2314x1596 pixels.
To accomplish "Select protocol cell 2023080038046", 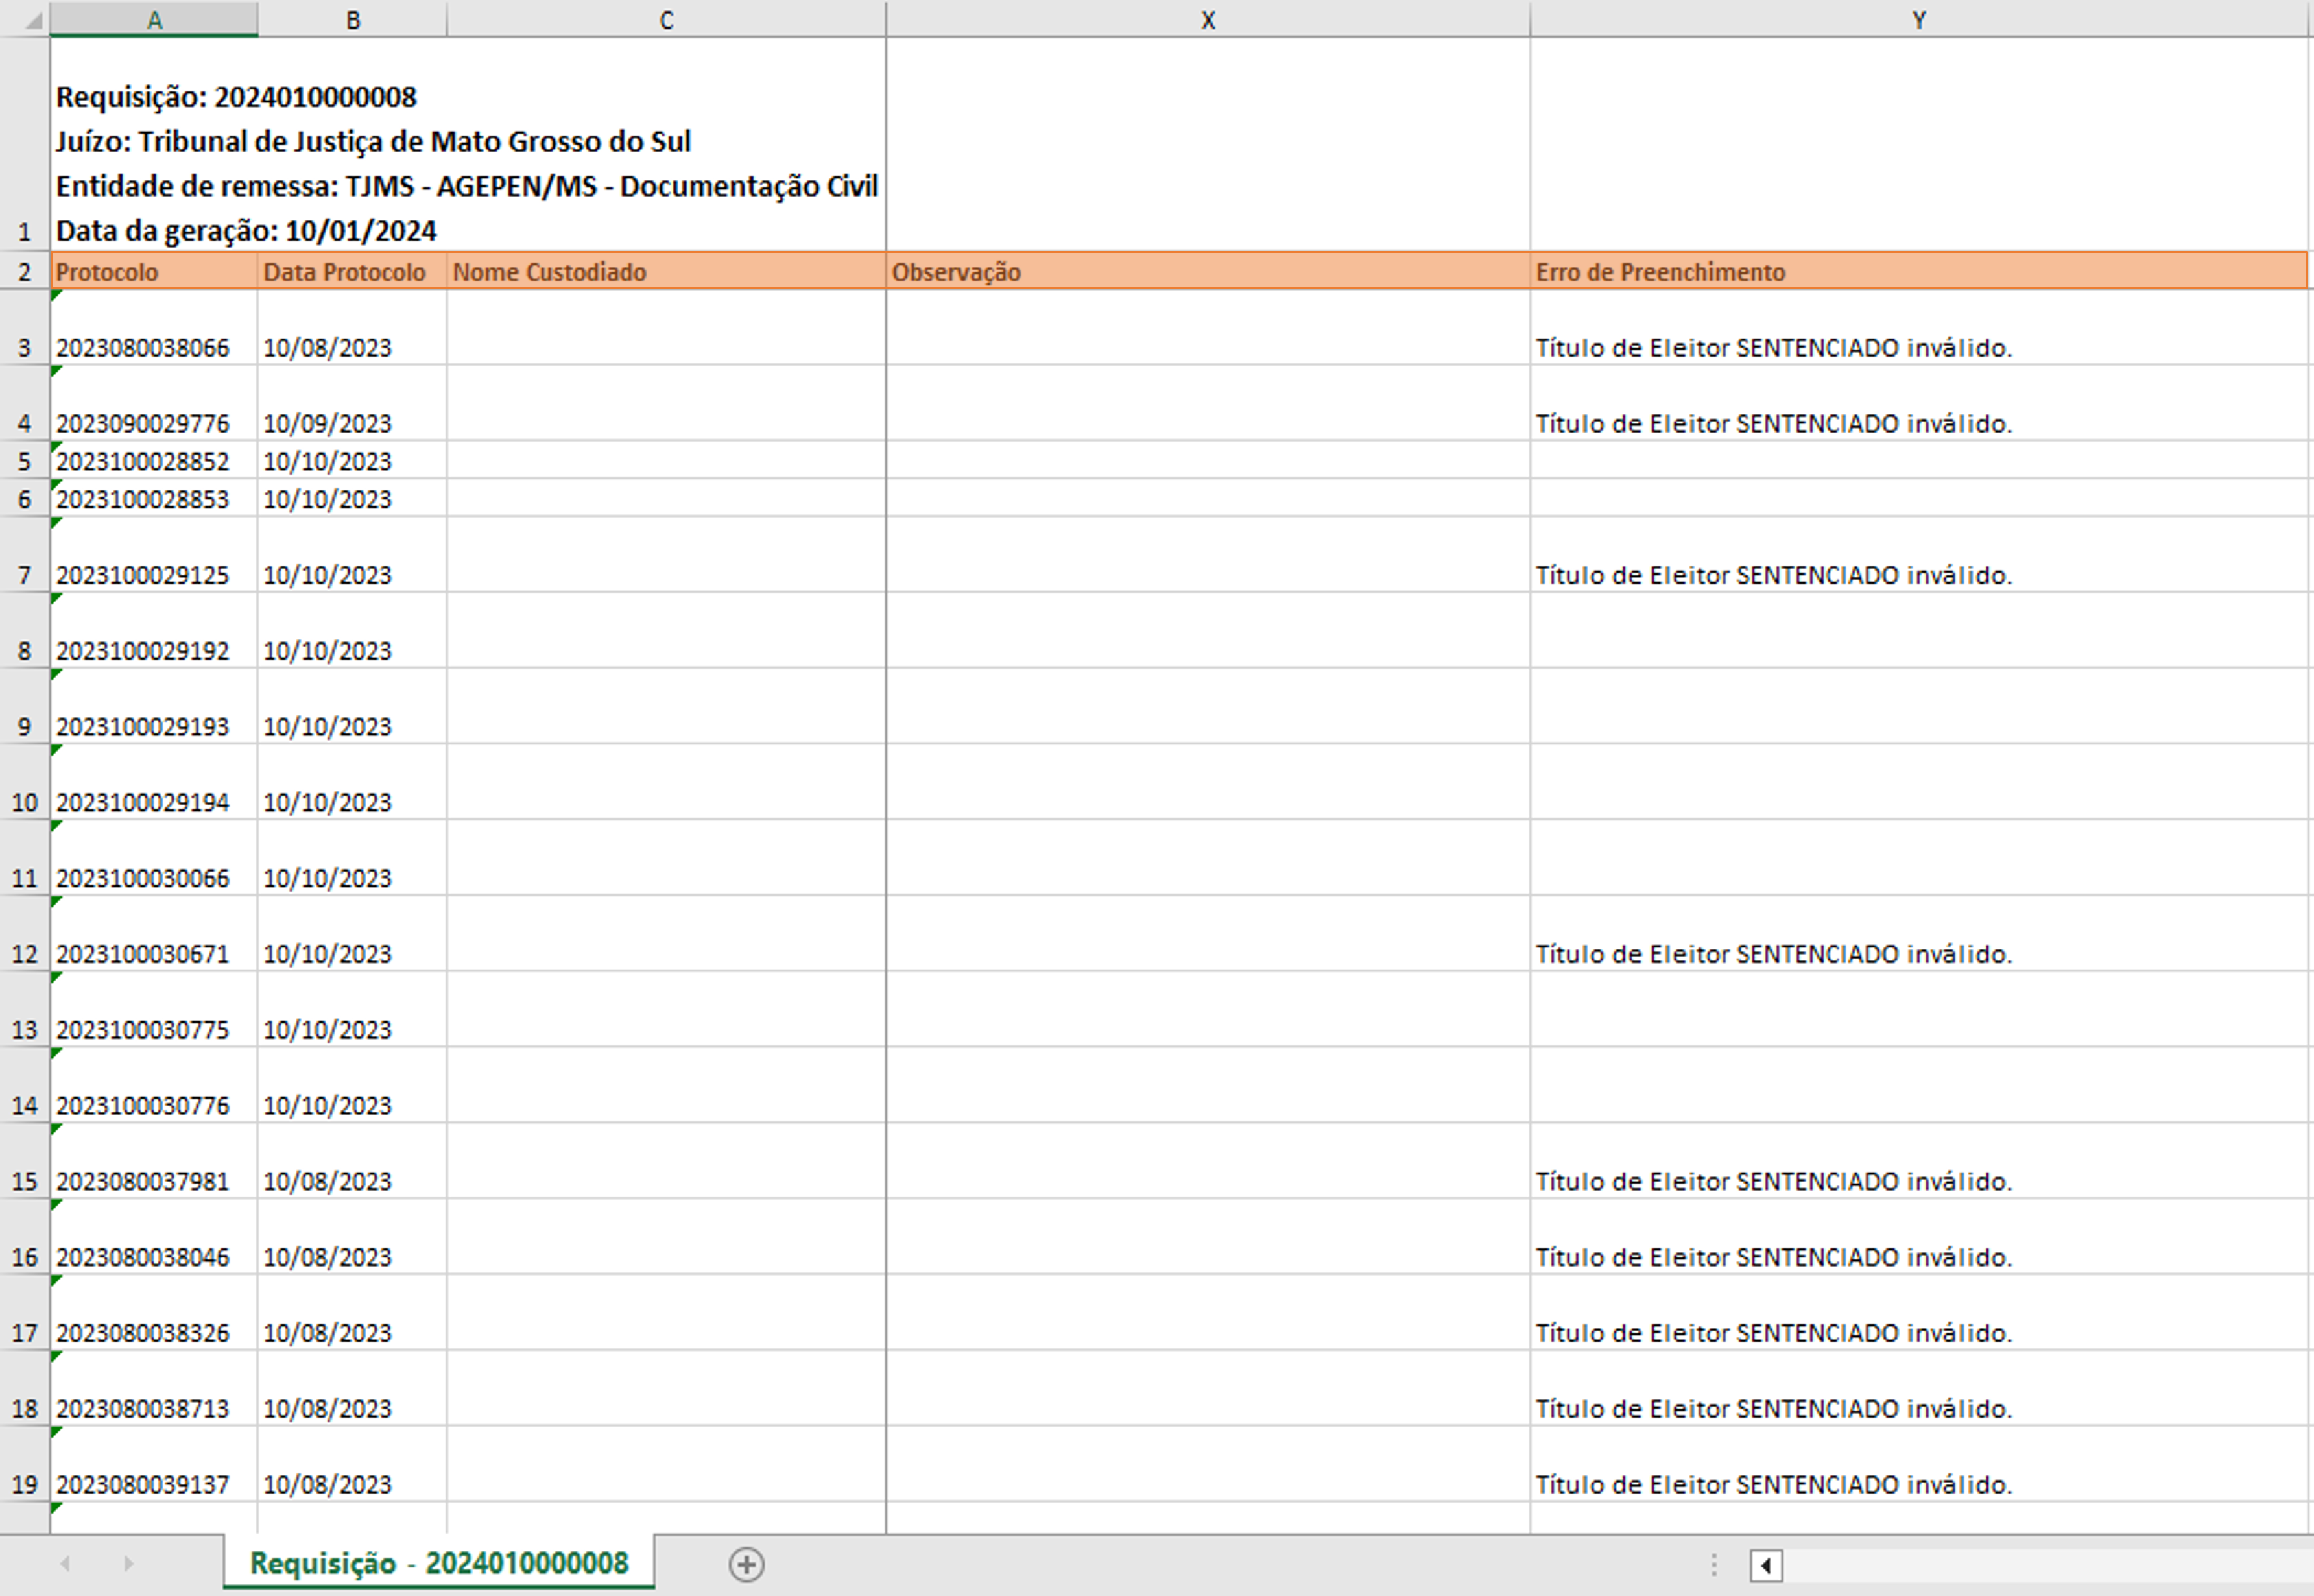I will pyautogui.click(x=154, y=1237).
